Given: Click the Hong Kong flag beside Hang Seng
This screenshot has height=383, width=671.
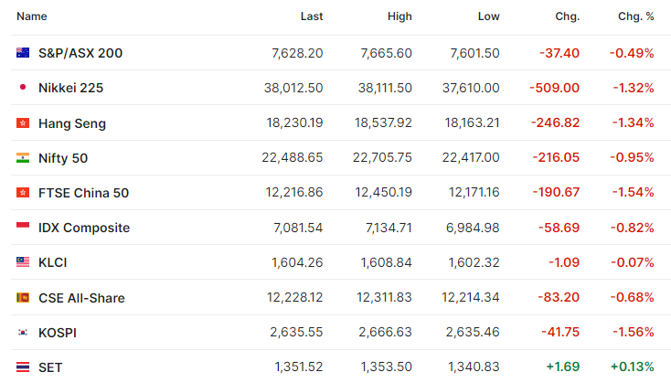Looking at the screenshot, I should coord(23,123).
